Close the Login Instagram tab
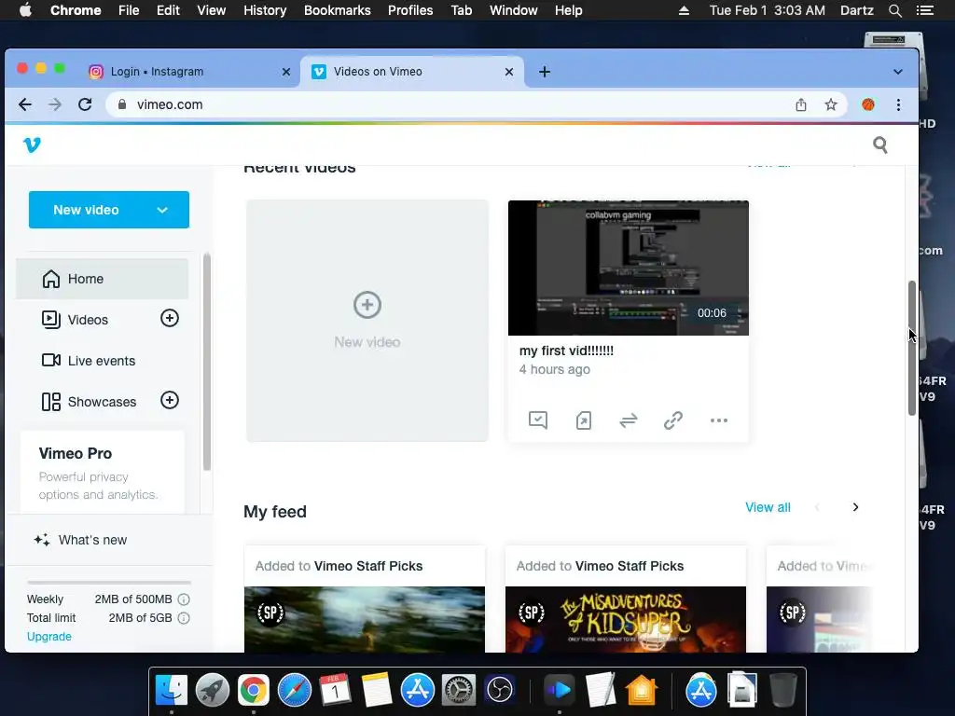 tap(286, 72)
